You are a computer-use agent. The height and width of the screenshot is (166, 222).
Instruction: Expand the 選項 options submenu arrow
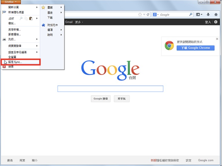click(x=61, y=30)
